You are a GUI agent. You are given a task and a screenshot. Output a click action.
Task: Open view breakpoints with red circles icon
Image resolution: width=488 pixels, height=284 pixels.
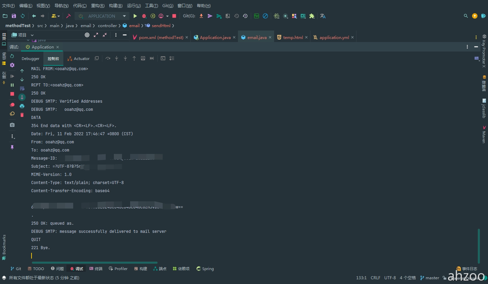12,105
